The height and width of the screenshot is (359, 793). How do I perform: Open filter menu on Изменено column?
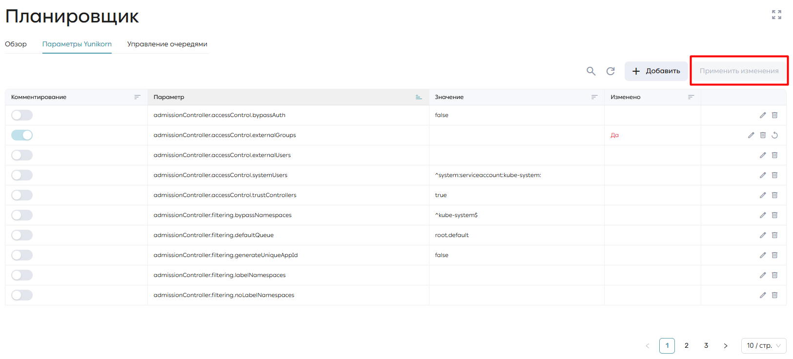coord(691,97)
